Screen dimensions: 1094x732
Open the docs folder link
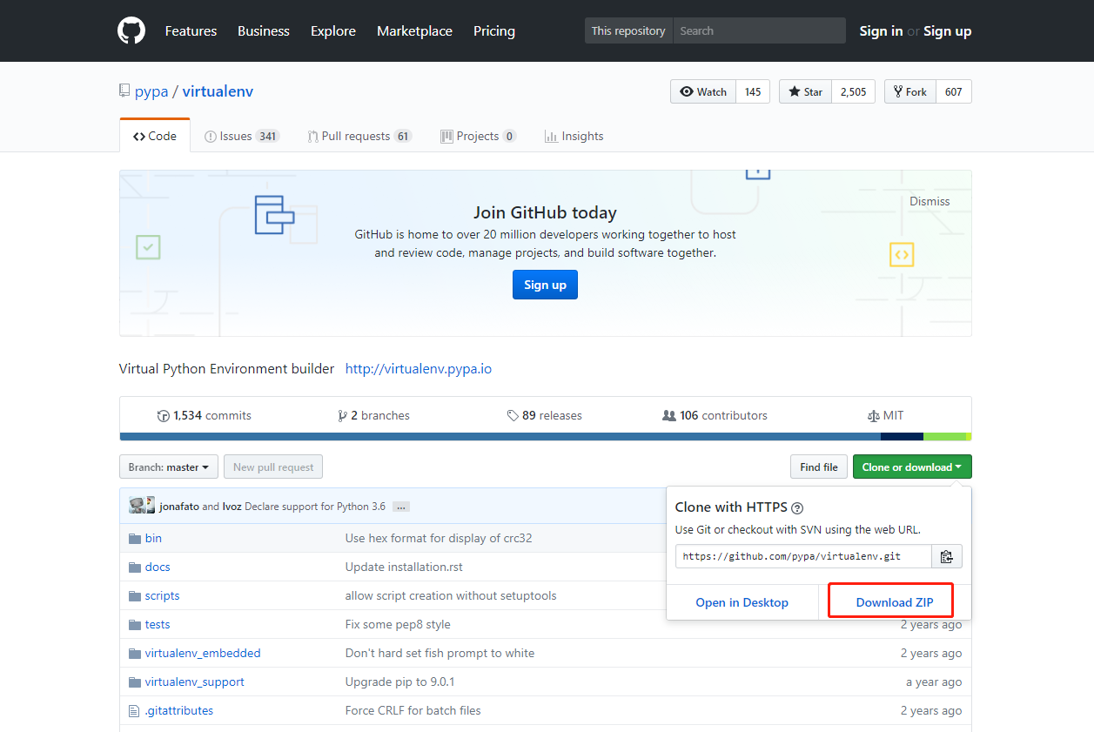(x=158, y=567)
